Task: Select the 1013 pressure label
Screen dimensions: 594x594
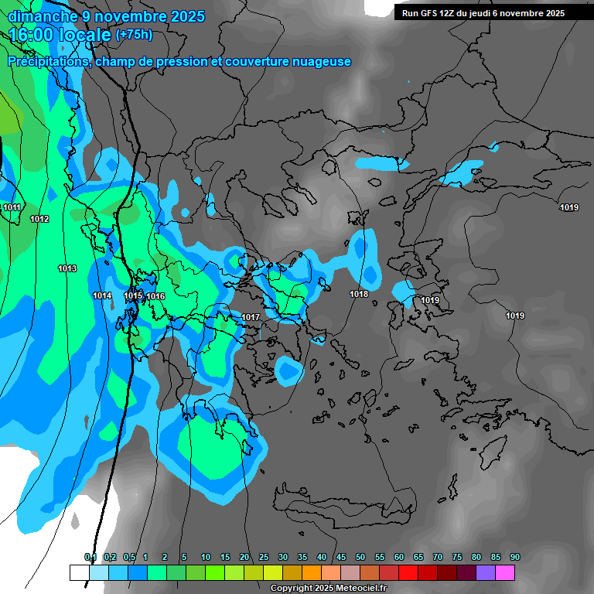Action: tap(67, 268)
